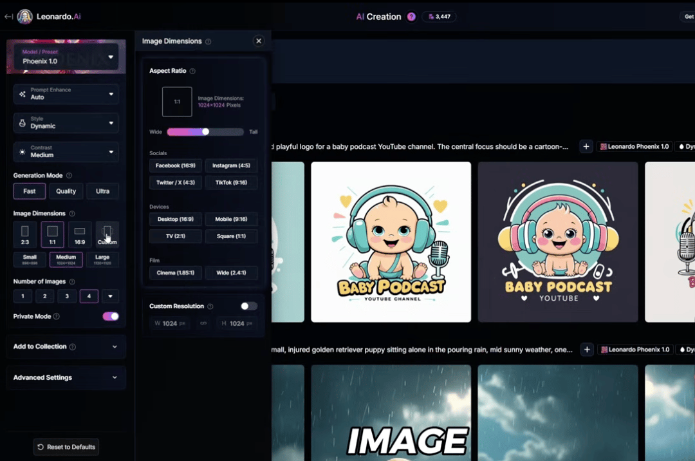Open the Model / Preset Phoenix 1.0 dropdown

(x=66, y=57)
